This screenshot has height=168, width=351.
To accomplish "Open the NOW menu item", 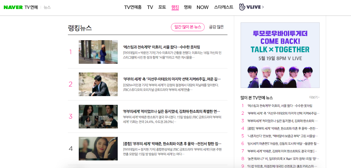I will (x=203, y=7).
